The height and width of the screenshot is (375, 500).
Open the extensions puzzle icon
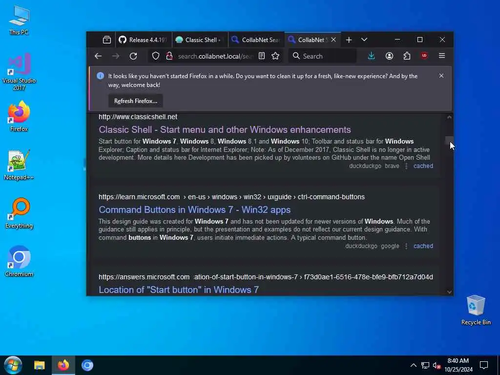pos(407,56)
